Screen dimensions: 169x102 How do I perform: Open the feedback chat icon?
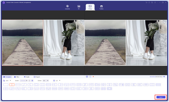point(152,2)
